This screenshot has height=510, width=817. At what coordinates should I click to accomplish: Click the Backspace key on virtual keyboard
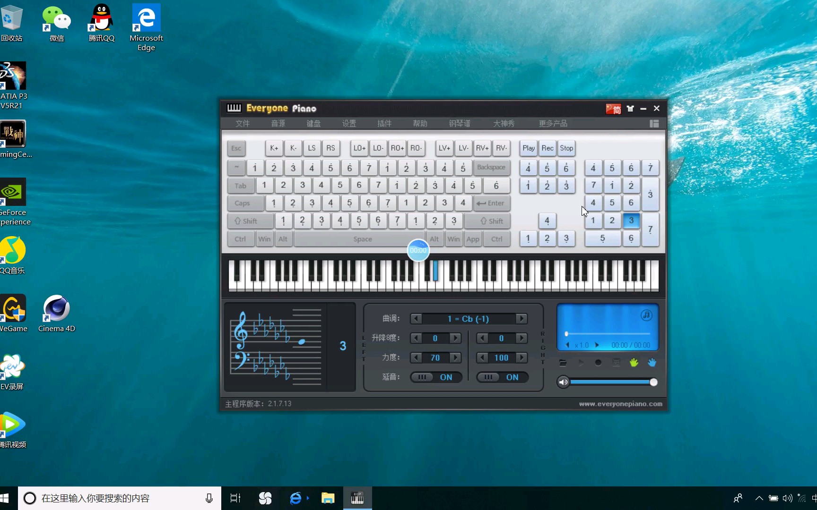[491, 167]
